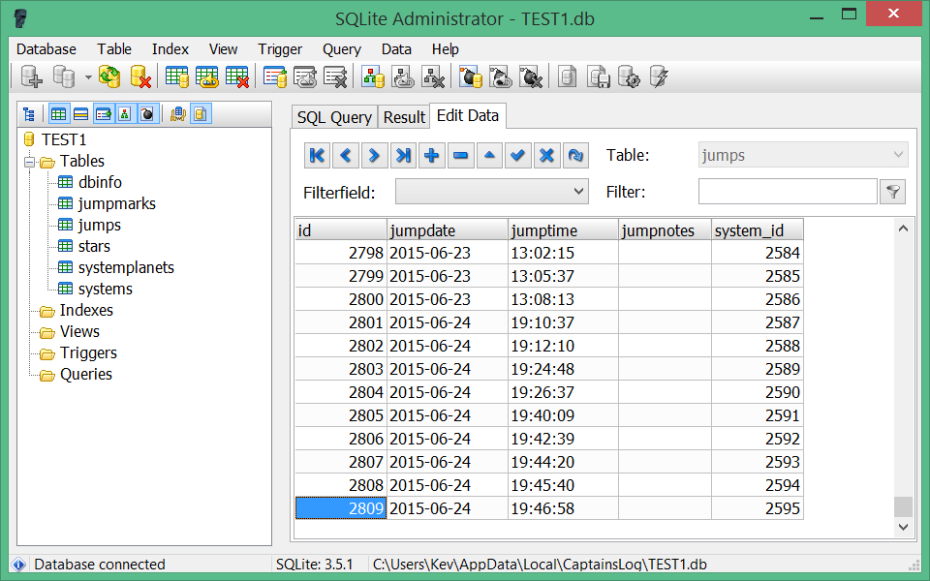Click the system_id column header
930x581 pixels.
tap(758, 230)
